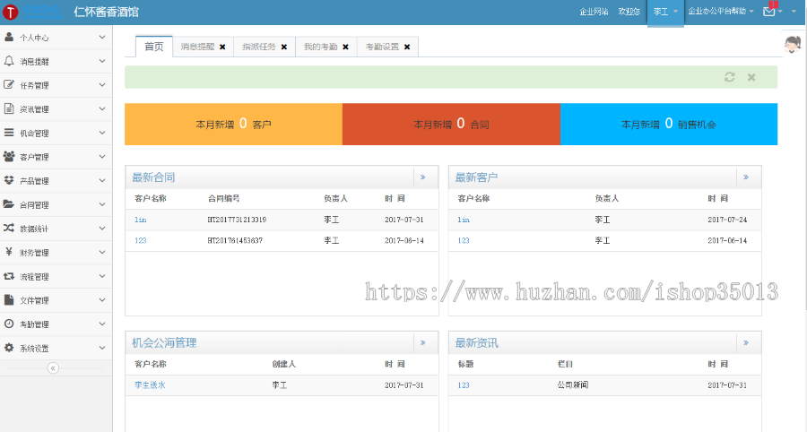The image size is (807, 432).
Task: Expand 财务管理 sidebar chevron
Action: coord(102,252)
